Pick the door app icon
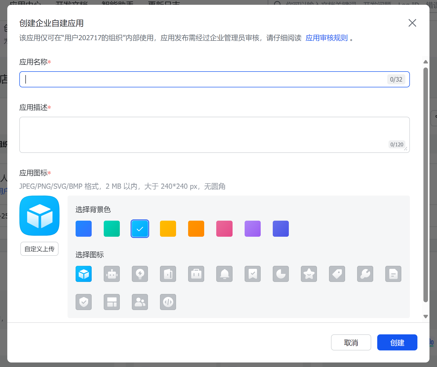The height and width of the screenshot is (367, 437). pyautogui.click(x=168, y=274)
